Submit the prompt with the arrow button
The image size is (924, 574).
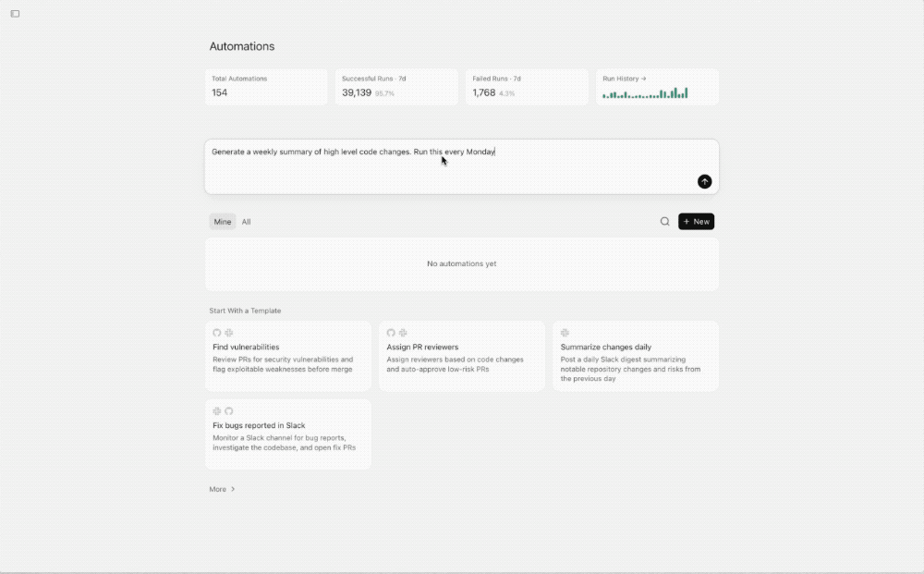pos(704,181)
